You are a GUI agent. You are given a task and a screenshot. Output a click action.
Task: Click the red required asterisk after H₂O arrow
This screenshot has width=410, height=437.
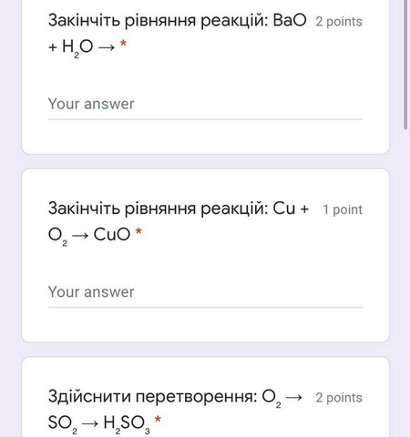point(123,44)
